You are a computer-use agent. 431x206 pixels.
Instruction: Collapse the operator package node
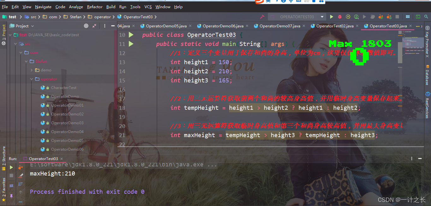[32, 79]
